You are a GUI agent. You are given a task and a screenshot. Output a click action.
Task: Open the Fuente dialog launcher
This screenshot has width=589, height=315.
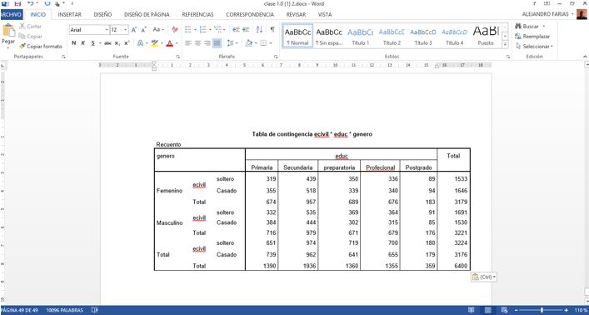pyautogui.click(x=178, y=57)
